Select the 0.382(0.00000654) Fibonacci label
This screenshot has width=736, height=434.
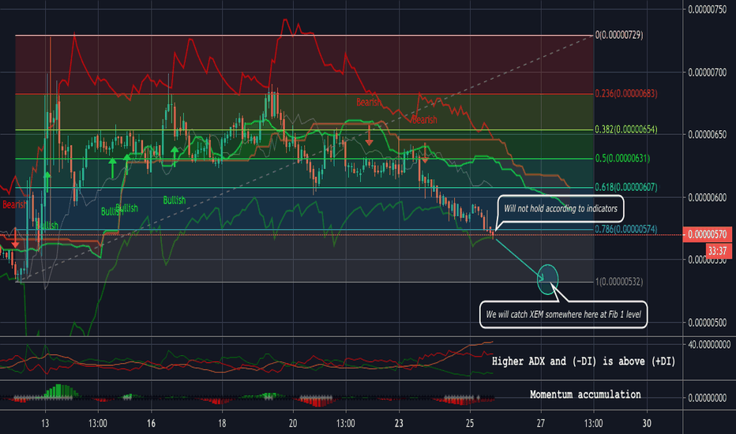click(x=626, y=129)
